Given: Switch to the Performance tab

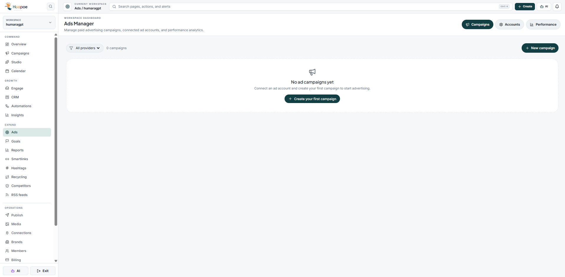Looking at the screenshot, I should pos(543,24).
